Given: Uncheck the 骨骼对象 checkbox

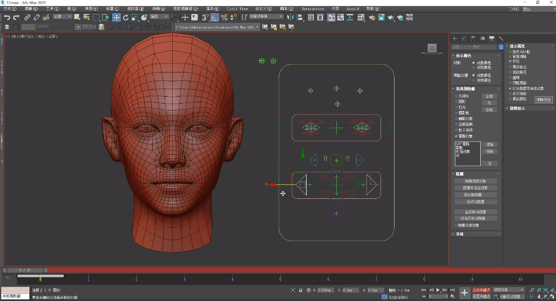Looking at the screenshot, I should [x=456, y=136].
